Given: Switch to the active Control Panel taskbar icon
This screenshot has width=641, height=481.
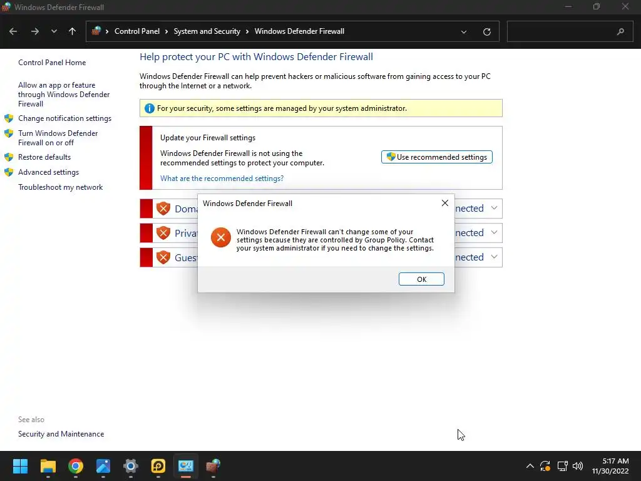Looking at the screenshot, I should 185,466.
